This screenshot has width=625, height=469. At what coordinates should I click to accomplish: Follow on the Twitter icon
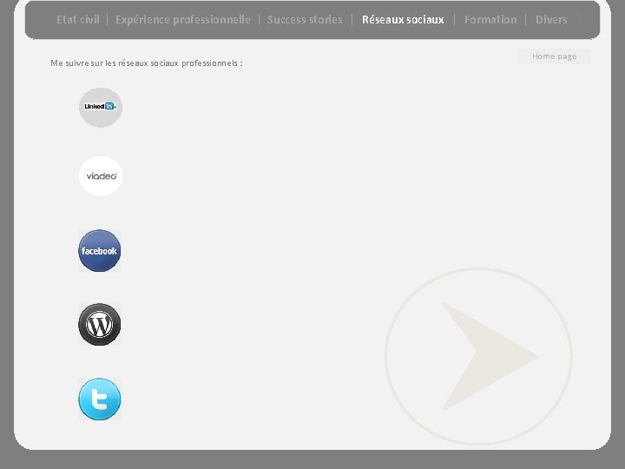[99, 399]
